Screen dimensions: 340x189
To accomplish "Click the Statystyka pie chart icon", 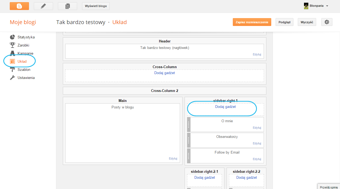I will tap(12, 37).
